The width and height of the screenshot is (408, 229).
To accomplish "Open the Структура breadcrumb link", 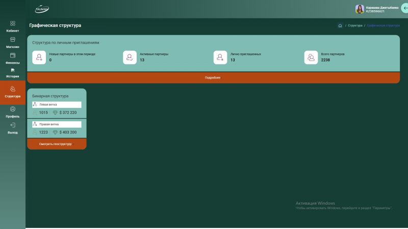I will point(355,25).
